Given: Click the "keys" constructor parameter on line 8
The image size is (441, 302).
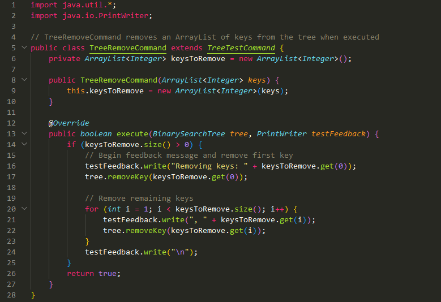Looking at the screenshot, I should [257, 80].
